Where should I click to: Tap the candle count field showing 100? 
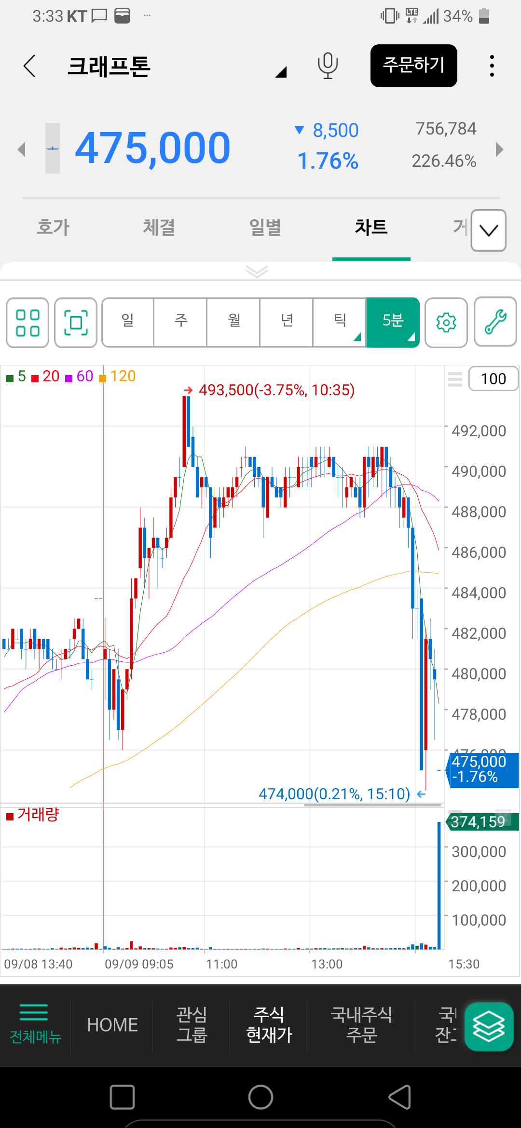(x=493, y=379)
